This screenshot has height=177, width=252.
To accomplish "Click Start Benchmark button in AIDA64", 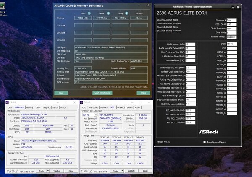I will (102, 93).
